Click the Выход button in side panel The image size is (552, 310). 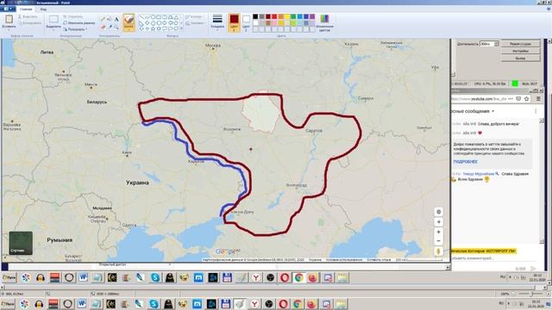pyautogui.click(x=520, y=58)
